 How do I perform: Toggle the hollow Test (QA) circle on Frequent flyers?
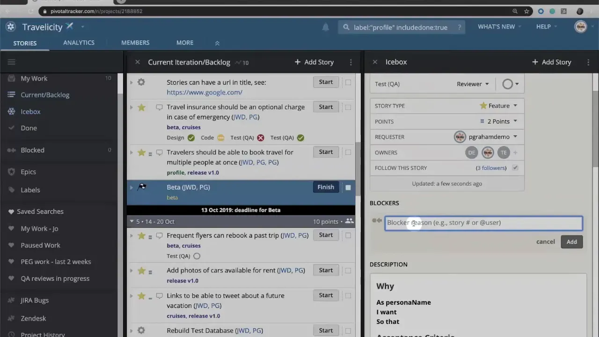(197, 256)
